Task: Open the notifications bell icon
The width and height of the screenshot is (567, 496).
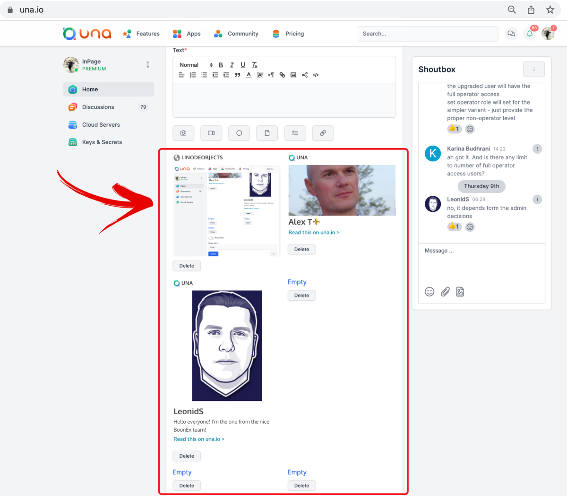Action: point(530,34)
